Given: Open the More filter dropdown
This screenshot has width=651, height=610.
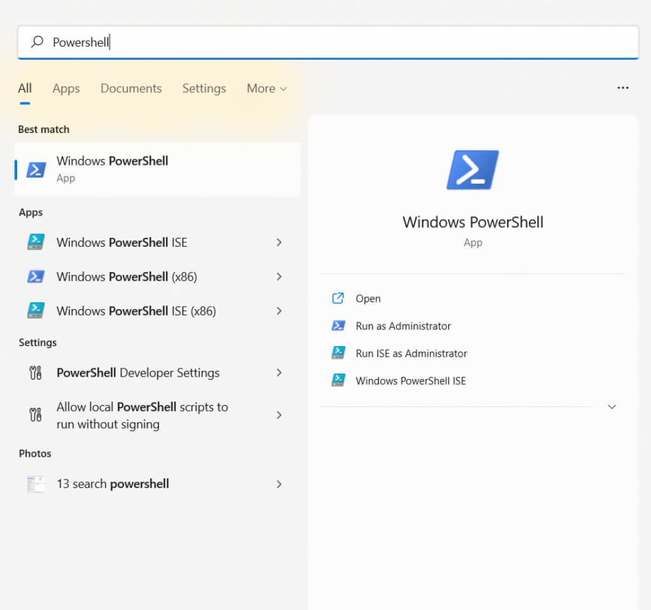Looking at the screenshot, I should point(267,88).
